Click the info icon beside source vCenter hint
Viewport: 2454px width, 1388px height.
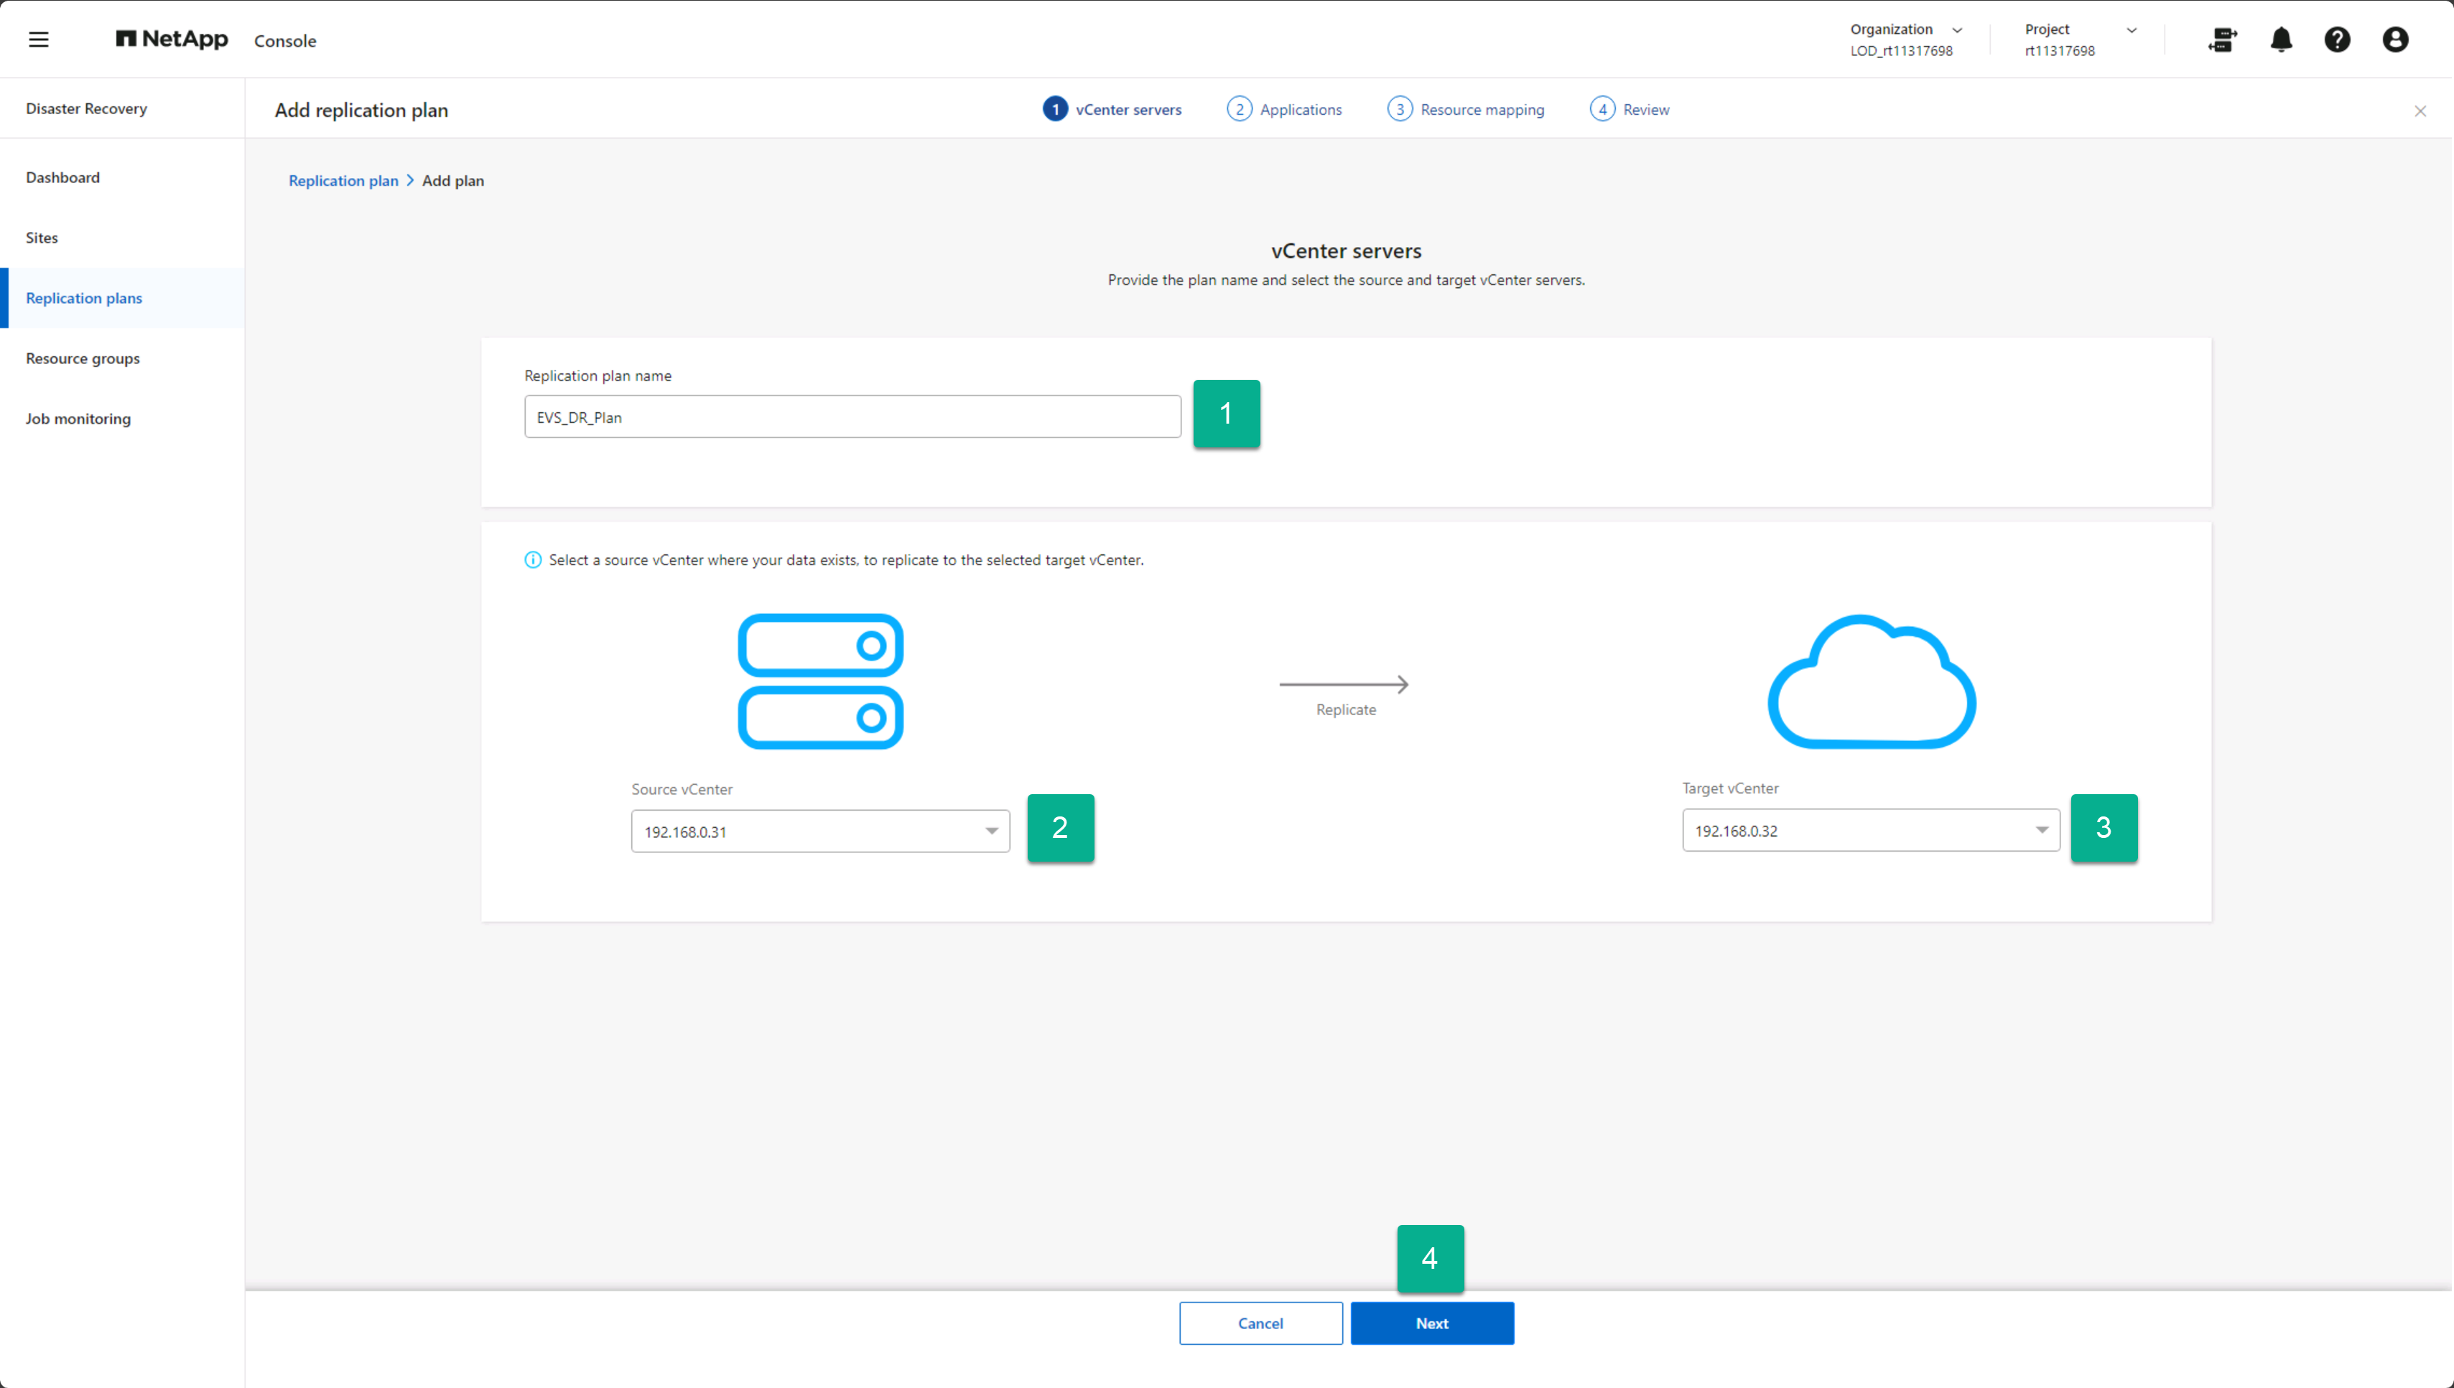(533, 559)
